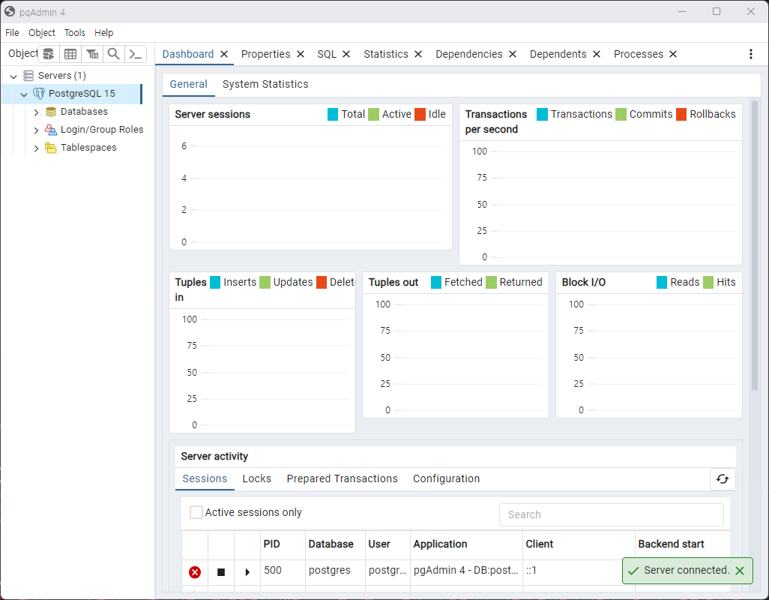The image size is (769, 600).
Task: Open the System Statistics sub-tab
Action: pos(265,85)
